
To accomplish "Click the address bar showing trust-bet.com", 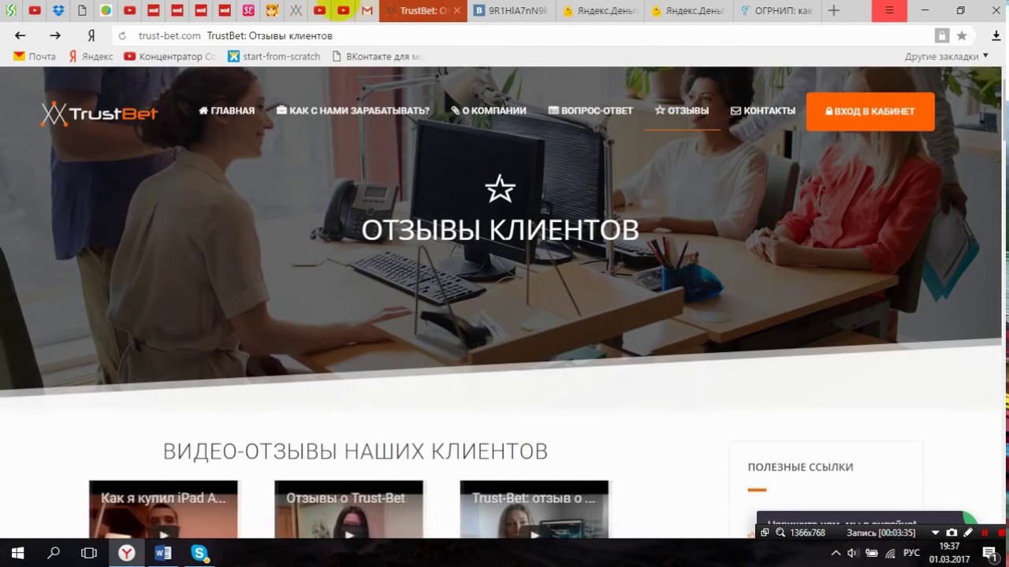I will click(x=520, y=35).
